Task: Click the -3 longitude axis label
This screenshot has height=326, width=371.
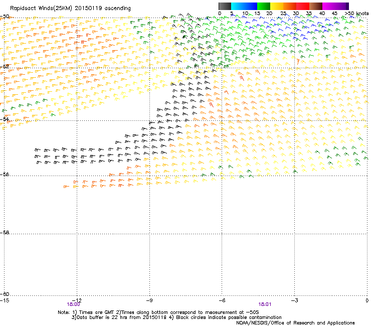Action: (x=294, y=300)
